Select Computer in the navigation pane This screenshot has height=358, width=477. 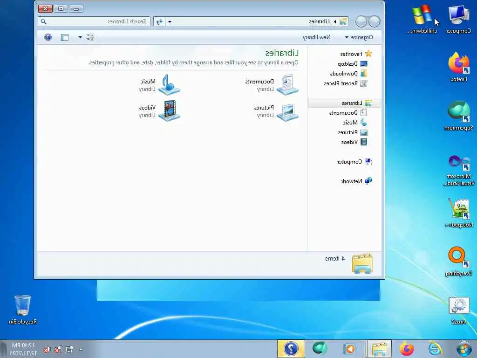pyautogui.click(x=354, y=162)
